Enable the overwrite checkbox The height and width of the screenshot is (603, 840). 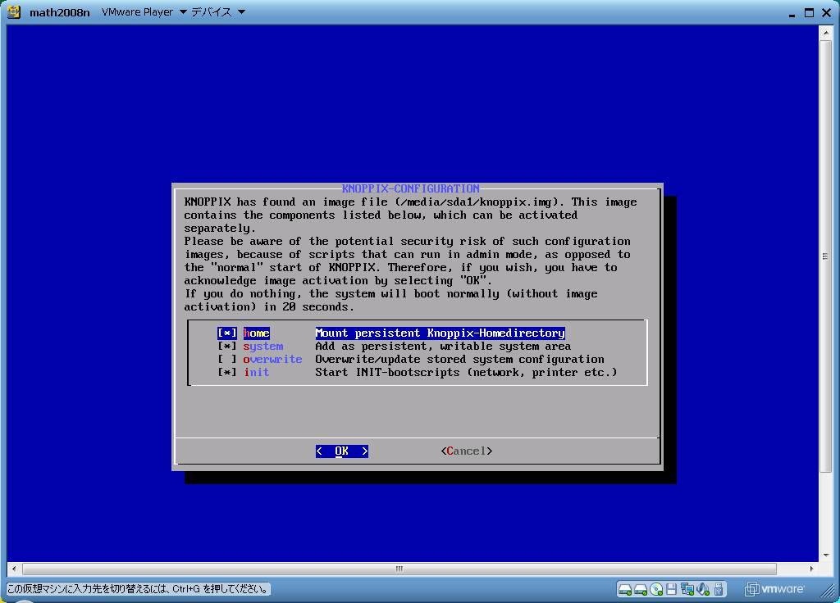coord(227,360)
